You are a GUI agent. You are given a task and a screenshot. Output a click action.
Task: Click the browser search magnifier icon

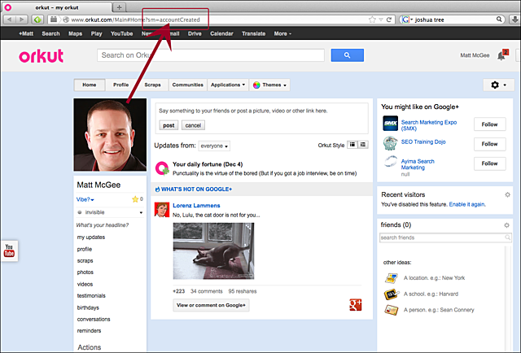click(x=499, y=20)
